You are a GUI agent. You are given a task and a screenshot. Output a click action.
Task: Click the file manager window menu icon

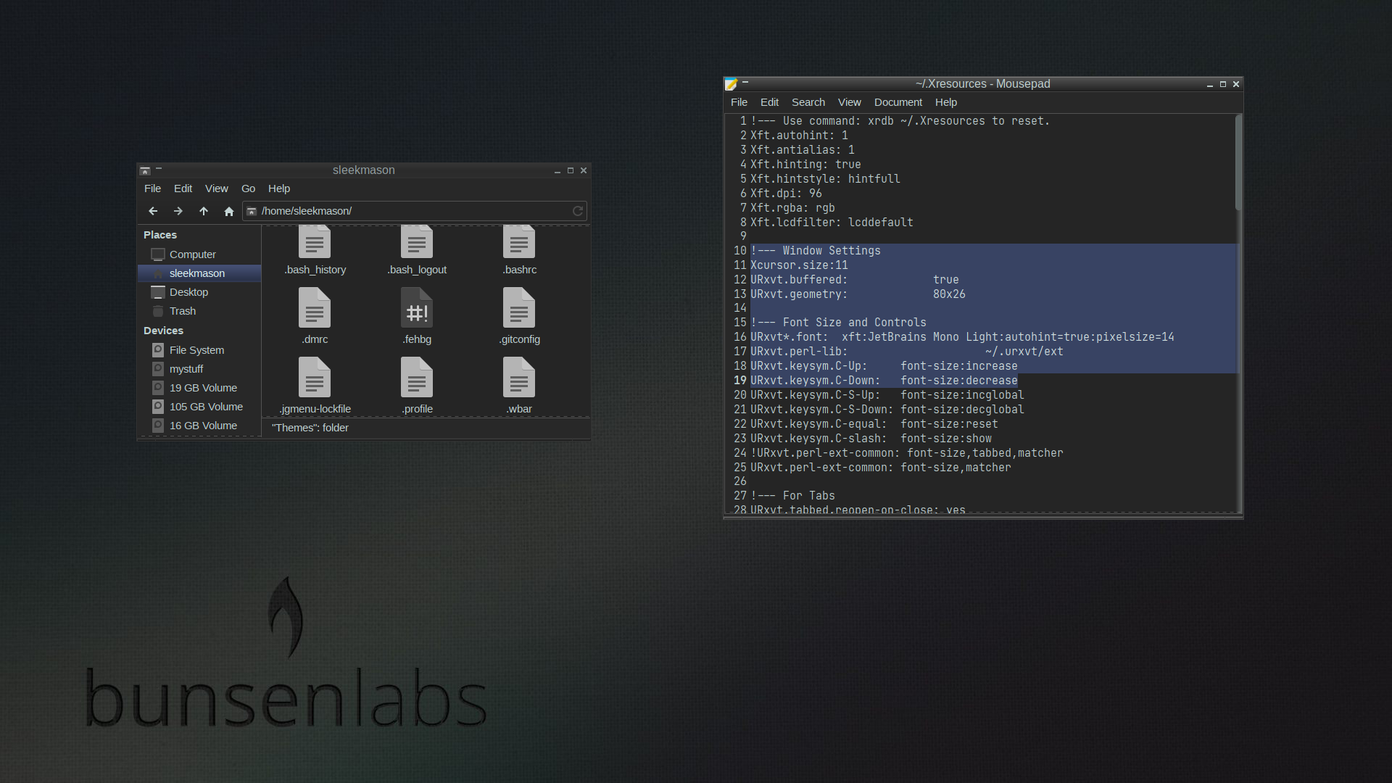click(x=145, y=170)
